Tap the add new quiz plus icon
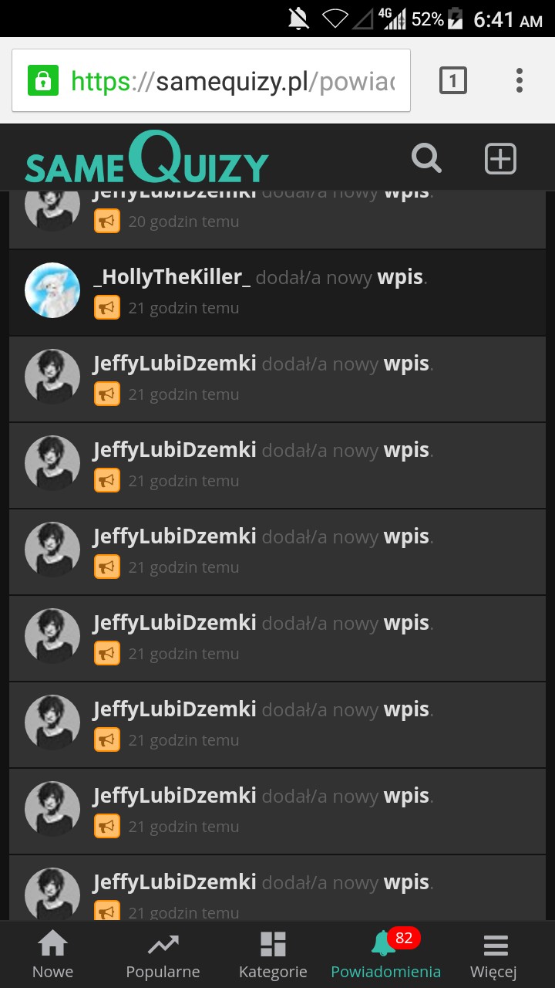Screen dimensions: 555x988 click(500, 159)
